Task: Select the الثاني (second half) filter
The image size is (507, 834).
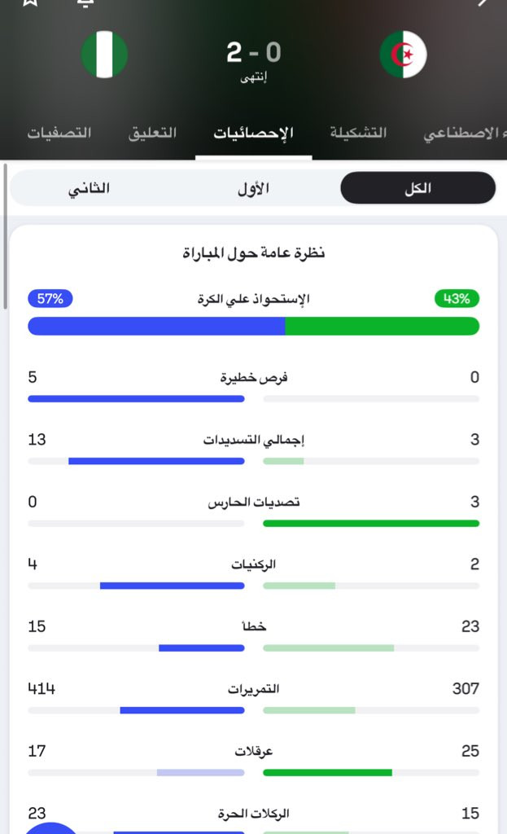Action: 89,188
